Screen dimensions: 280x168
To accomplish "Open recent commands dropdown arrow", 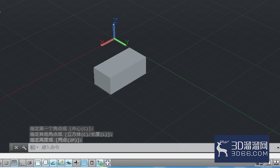I will [37, 147].
